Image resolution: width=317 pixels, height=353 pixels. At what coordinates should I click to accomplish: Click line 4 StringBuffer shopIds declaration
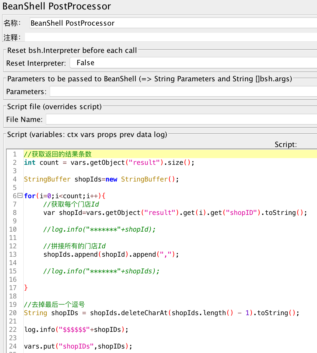(x=101, y=179)
